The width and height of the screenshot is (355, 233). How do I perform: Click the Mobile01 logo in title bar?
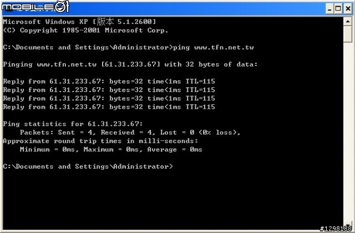pos(35,7)
